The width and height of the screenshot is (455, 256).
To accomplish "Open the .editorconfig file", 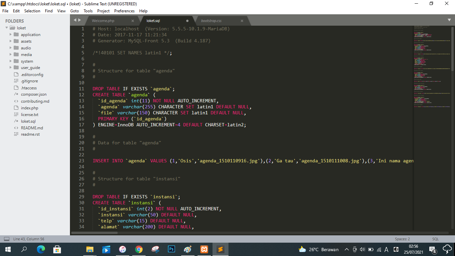I will pyautogui.click(x=32, y=75).
